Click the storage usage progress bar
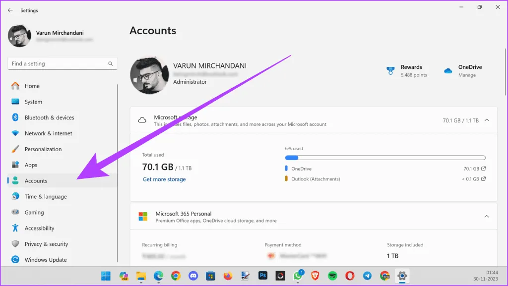 tap(385, 158)
